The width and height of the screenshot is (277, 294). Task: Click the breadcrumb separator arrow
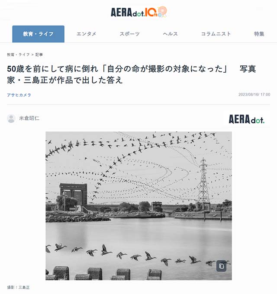click(32, 54)
